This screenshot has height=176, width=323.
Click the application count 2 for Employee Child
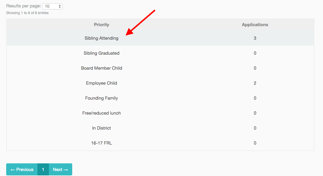(x=255, y=83)
